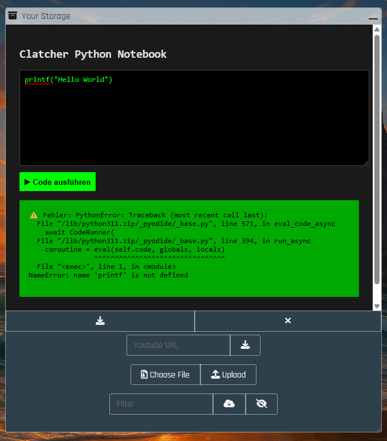The height and width of the screenshot is (441, 387).
Task: Click the Your Storage archive box icon
Action: click(13, 15)
